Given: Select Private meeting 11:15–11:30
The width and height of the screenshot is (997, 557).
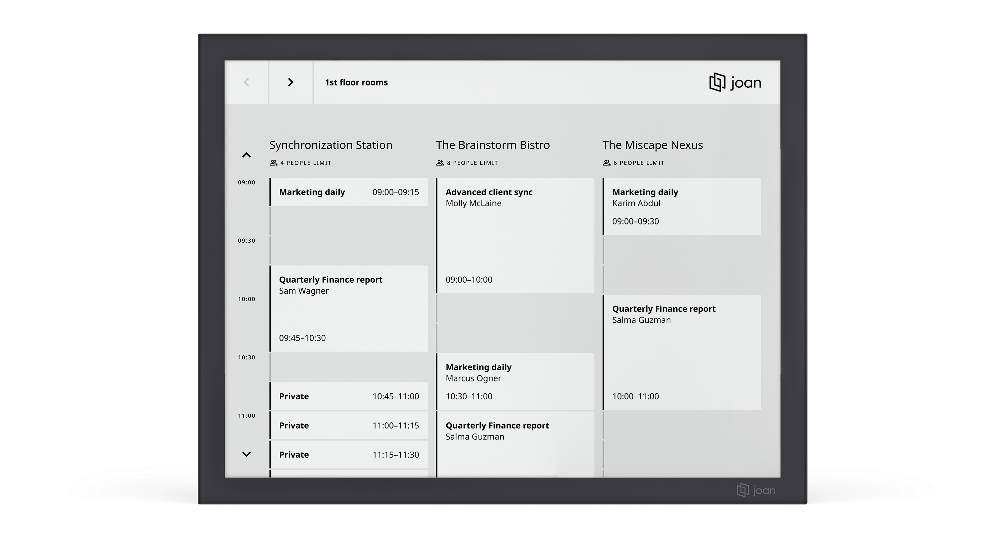Looking at the screenshot, I should 349,454.
